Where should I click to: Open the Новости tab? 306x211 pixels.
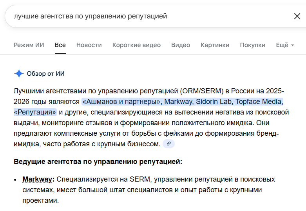[x=89, y=45]
